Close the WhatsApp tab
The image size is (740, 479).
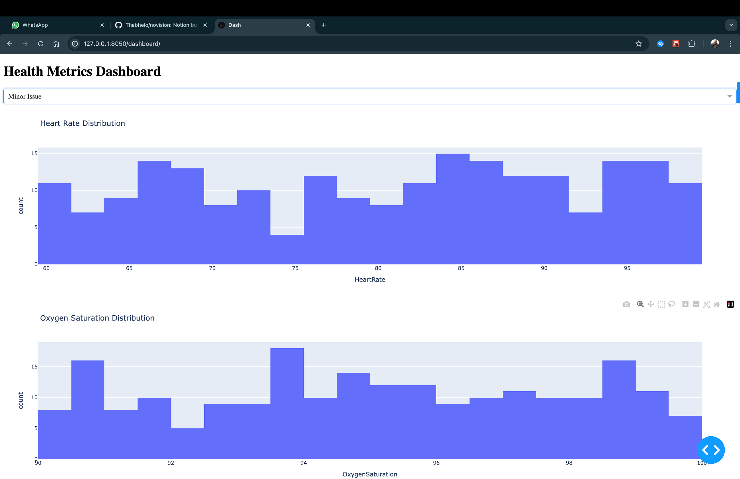pyautogui.click(x=102, y=25)
